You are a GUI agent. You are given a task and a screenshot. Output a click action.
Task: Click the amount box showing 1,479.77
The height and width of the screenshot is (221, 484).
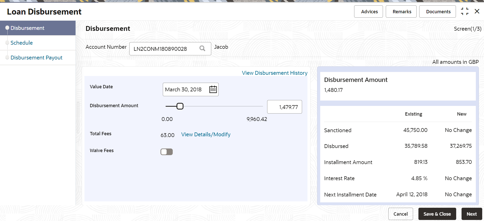[x=284, y=107]
